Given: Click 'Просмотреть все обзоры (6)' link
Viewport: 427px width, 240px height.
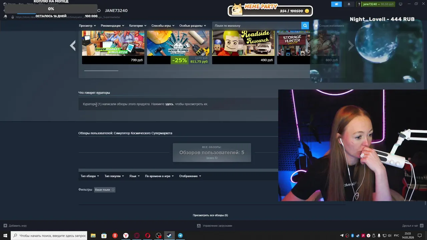Looking at the screenshot, I should click(x=210, y=215).
